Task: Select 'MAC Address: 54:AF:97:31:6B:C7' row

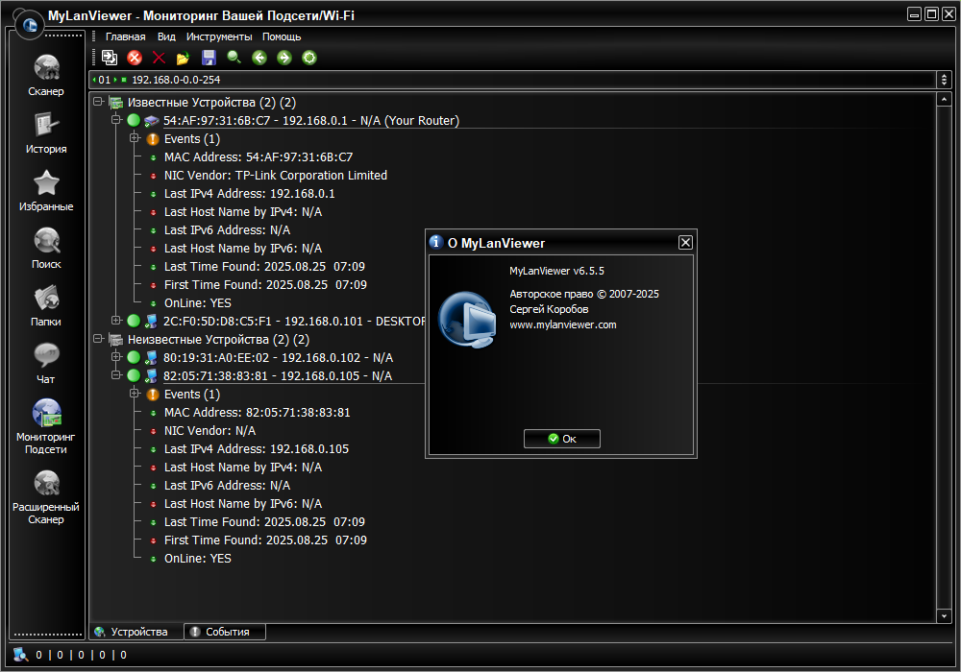Action: [x=258, y=157]
